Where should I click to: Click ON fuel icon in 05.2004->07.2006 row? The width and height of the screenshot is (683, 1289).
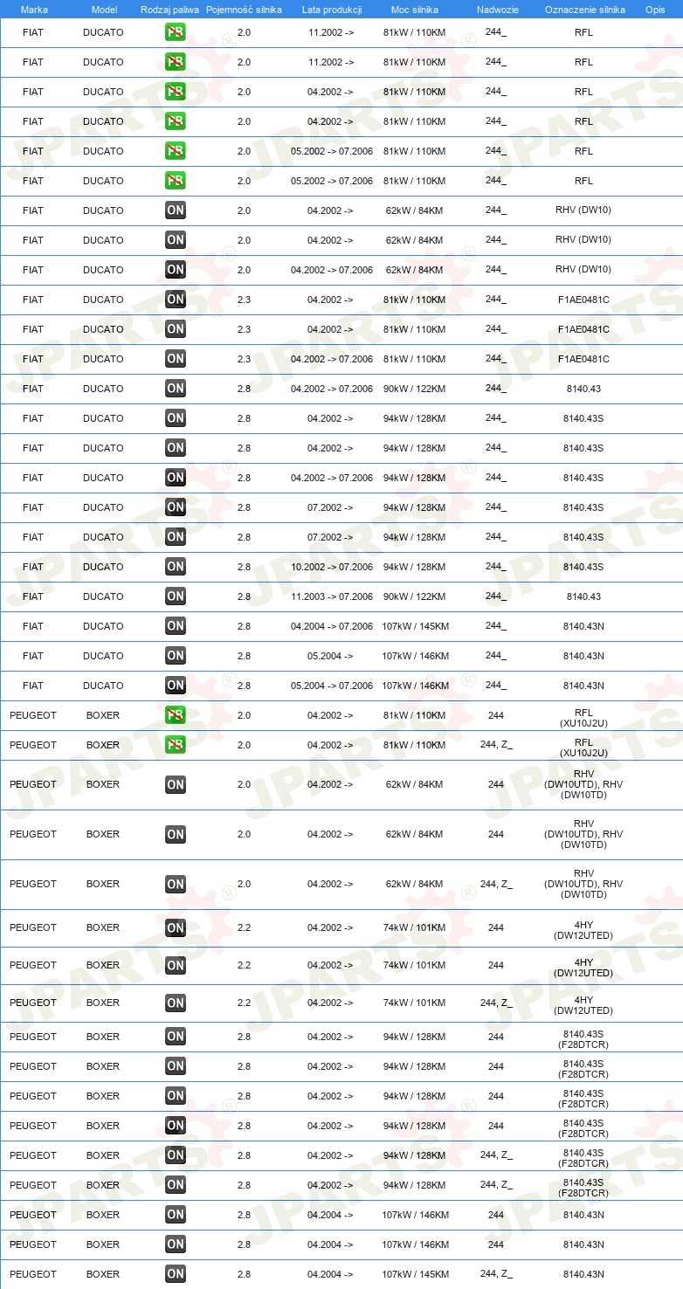pos(176,686)
